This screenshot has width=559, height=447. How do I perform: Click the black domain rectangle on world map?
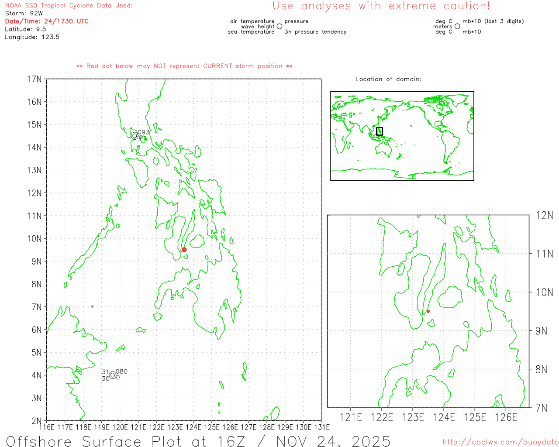tap(380, 131)
